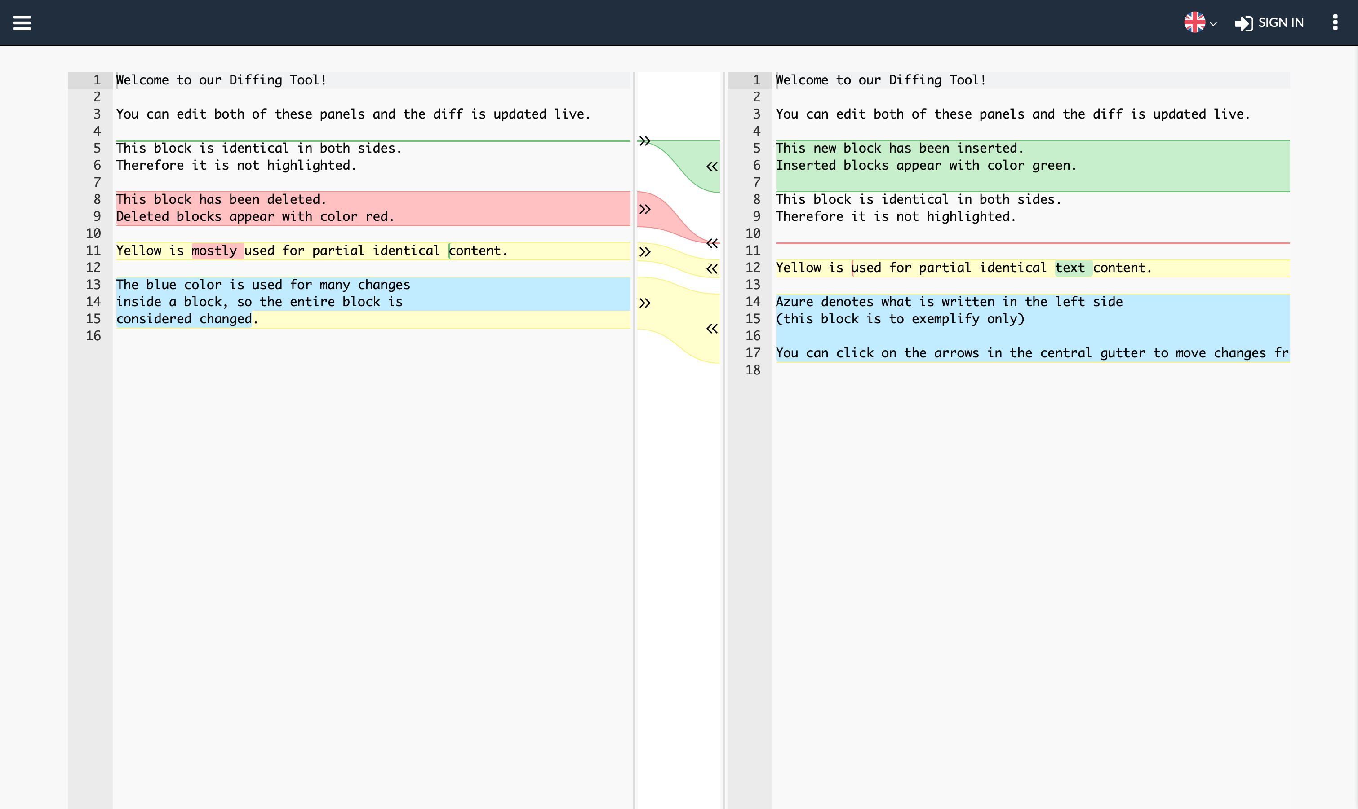This screenshot has height=809, width=1358.
Task: Click left 'You can edit both of these panels' line
Action: click(x=353, y=114)
